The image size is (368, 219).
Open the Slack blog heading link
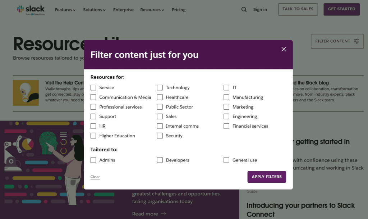[311, 83]
